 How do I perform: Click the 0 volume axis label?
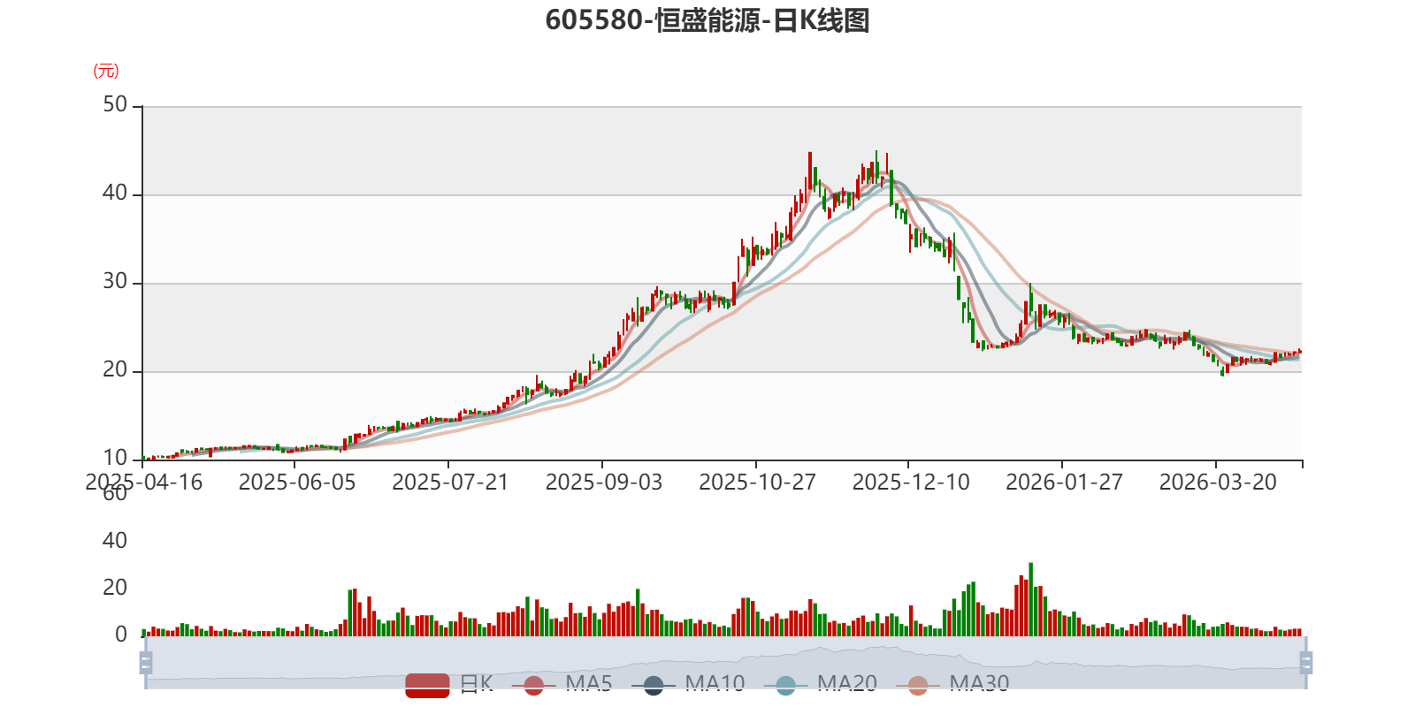click(121, 635)
